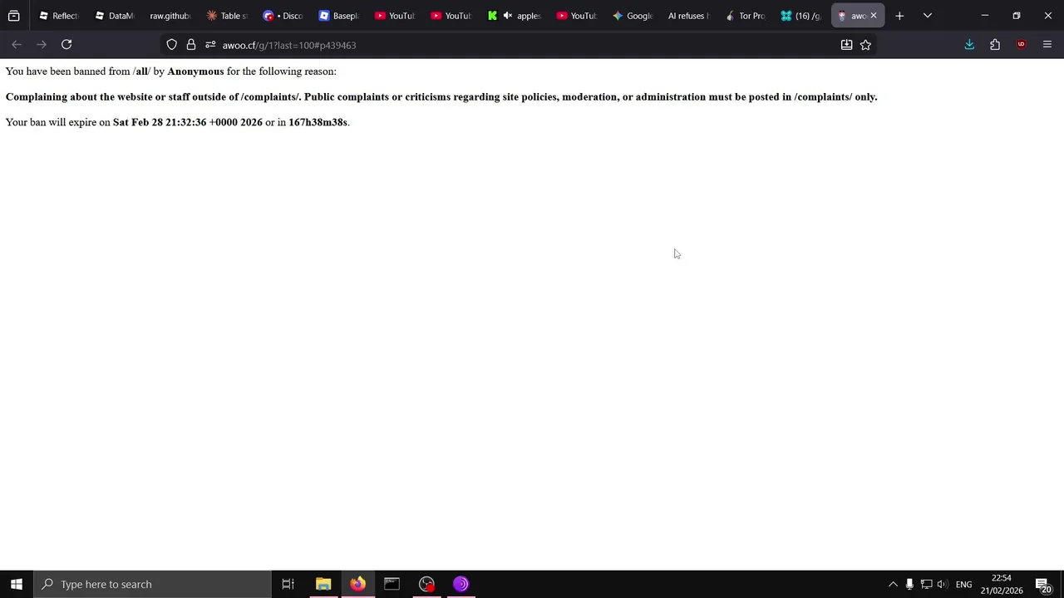The height and width of the screenshot is (598, 1064).
Task: Open the Firefox View icon before tabs
Action: (x=14, y=16)
